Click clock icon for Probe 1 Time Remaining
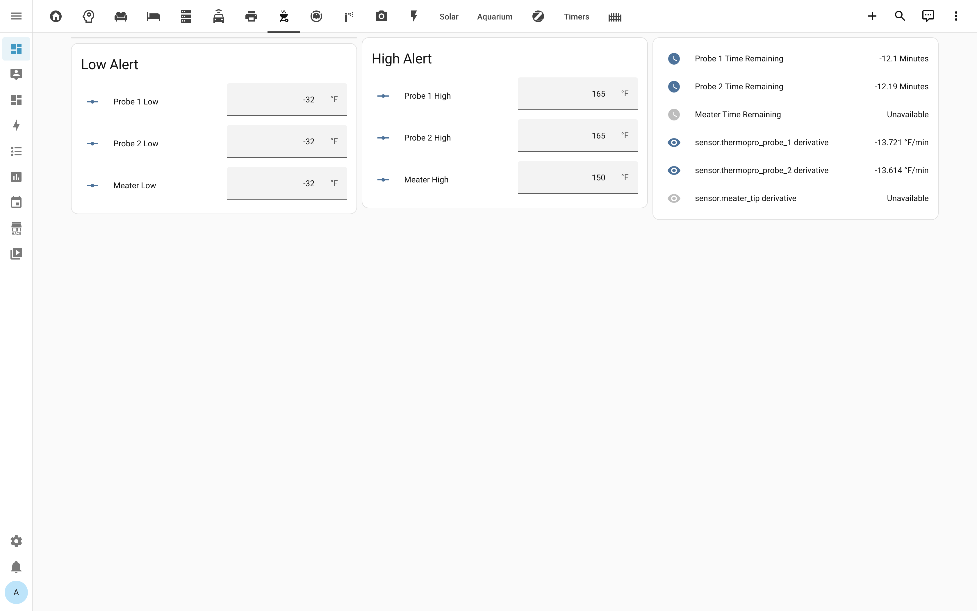The height and width of the screenshot is (611, 977). pyautogui.click(x=674, y=58)
